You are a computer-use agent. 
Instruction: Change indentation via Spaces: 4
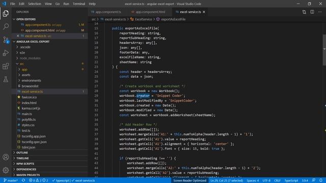[253, 180]
